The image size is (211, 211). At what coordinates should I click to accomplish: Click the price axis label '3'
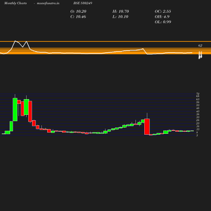click(197, 135)
